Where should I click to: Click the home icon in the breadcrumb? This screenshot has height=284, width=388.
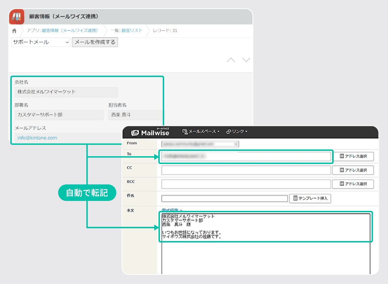[14, 31]
